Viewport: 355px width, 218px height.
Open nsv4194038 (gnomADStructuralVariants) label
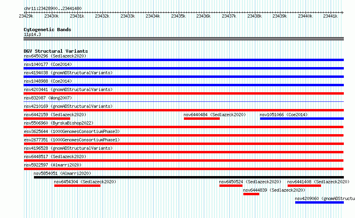click(68, 73)
